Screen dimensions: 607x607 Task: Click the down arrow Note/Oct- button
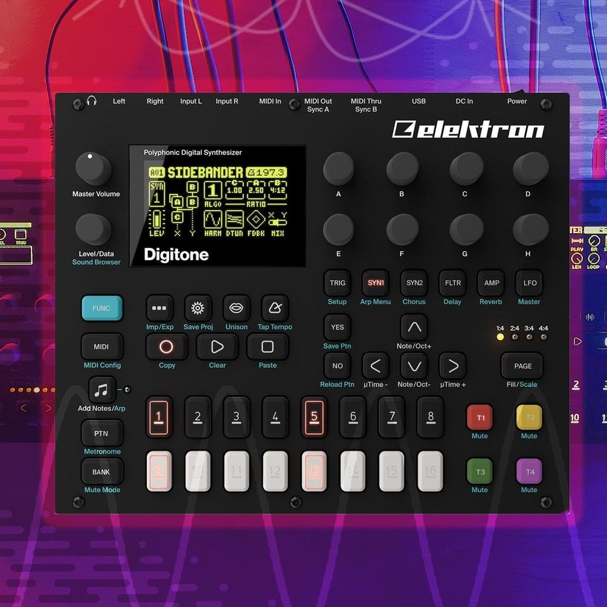(414, 366)
